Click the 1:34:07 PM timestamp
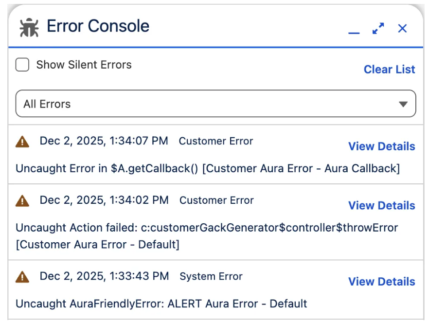The width and height of the screenshot is (428, 323). (x=104, y=141)
